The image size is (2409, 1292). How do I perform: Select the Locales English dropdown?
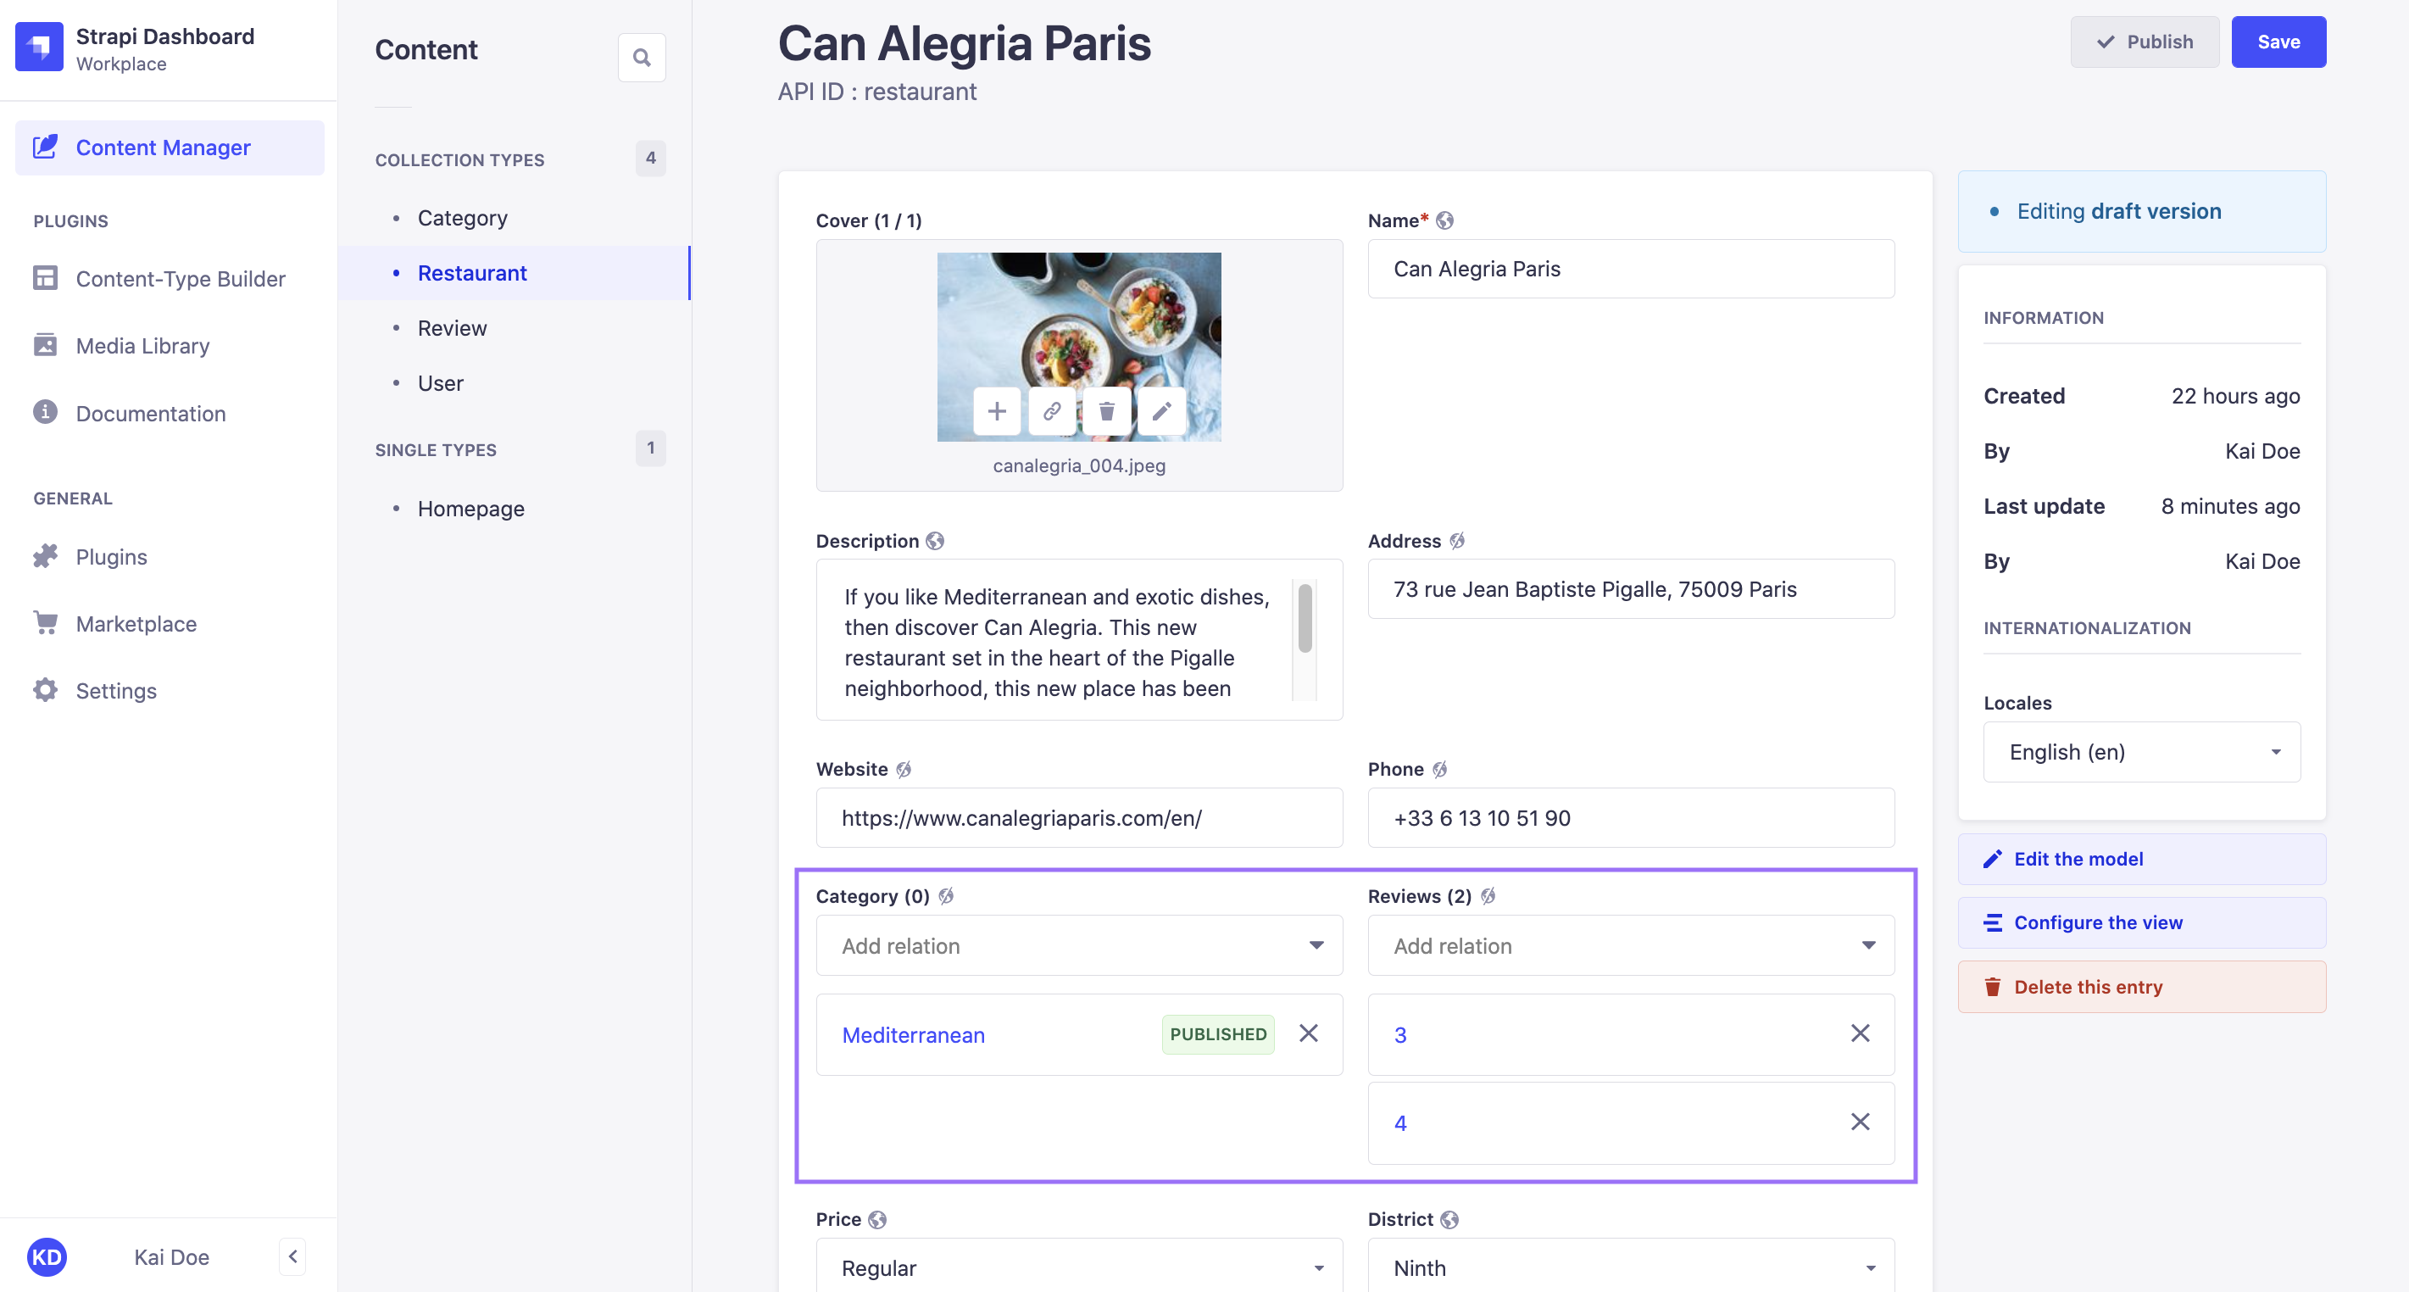click(x=2141, y=750)
